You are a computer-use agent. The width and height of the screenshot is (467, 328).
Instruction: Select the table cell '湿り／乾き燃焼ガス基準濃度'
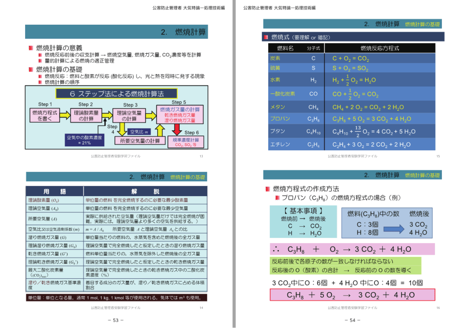(x=55, y=285)
